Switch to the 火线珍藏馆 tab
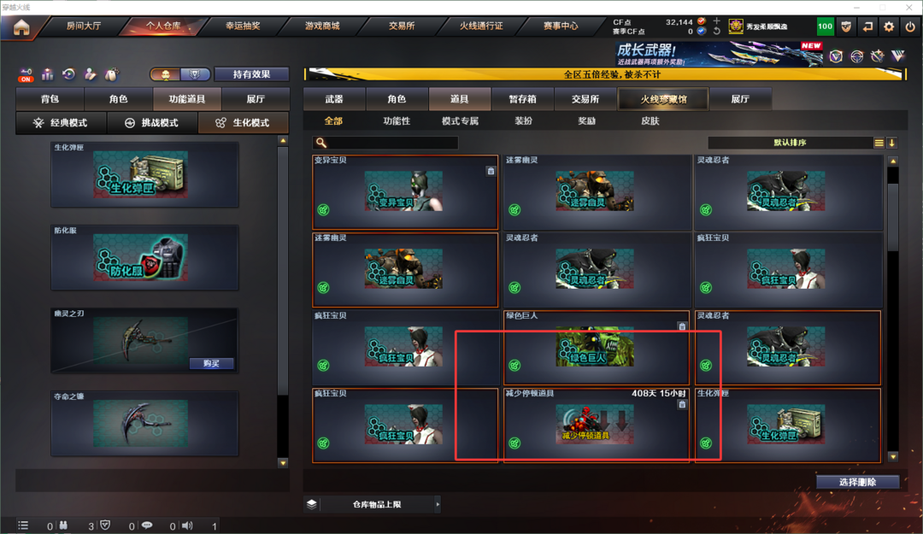 663,99
